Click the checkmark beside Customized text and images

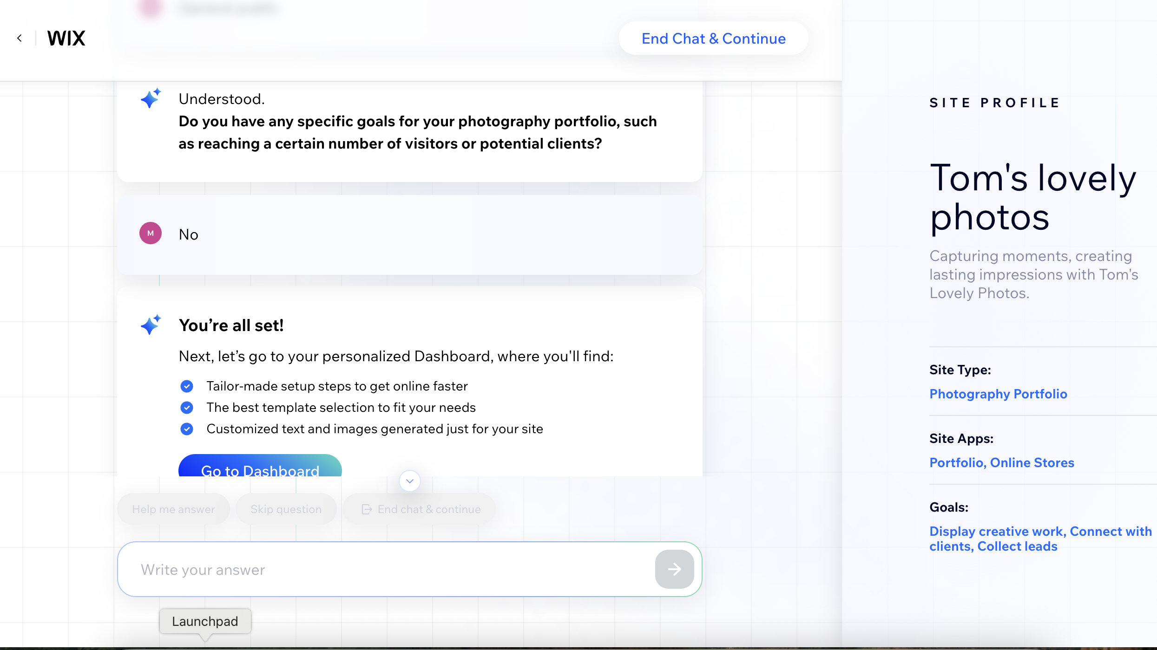tap(187, 429)
